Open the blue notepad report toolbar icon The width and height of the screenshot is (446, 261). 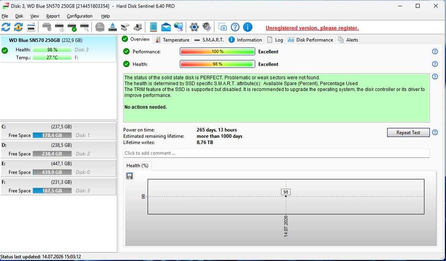[x=153, y=27]
